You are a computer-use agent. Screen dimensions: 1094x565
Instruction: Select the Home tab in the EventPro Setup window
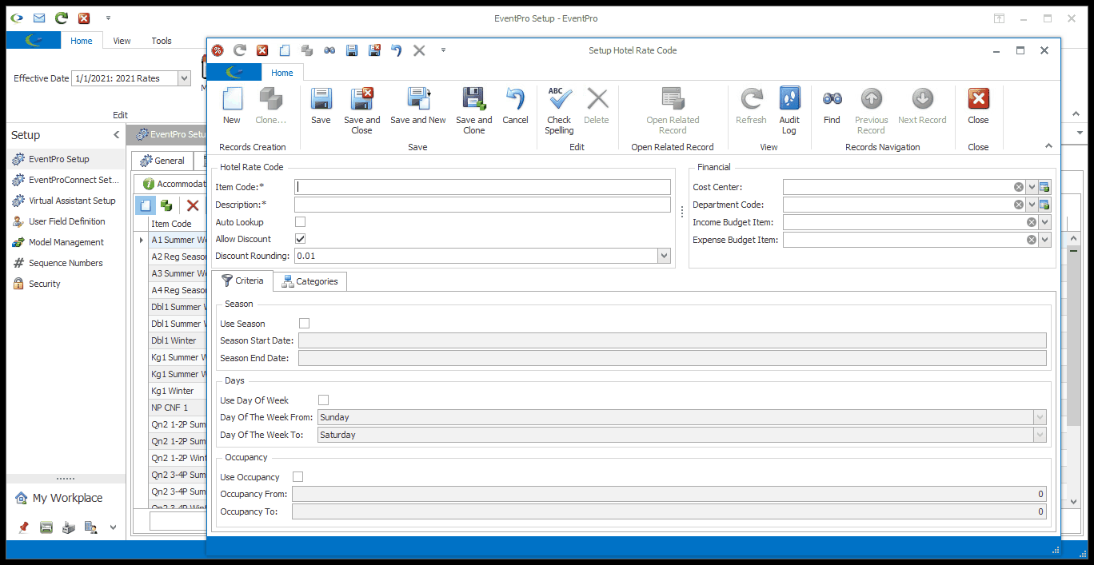point(82,41)
